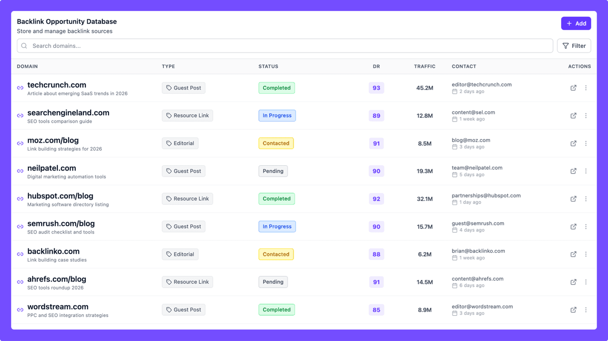The image size is (608, 341).
Task: Click the DR 93 score badge
Action: pos(376,88)
